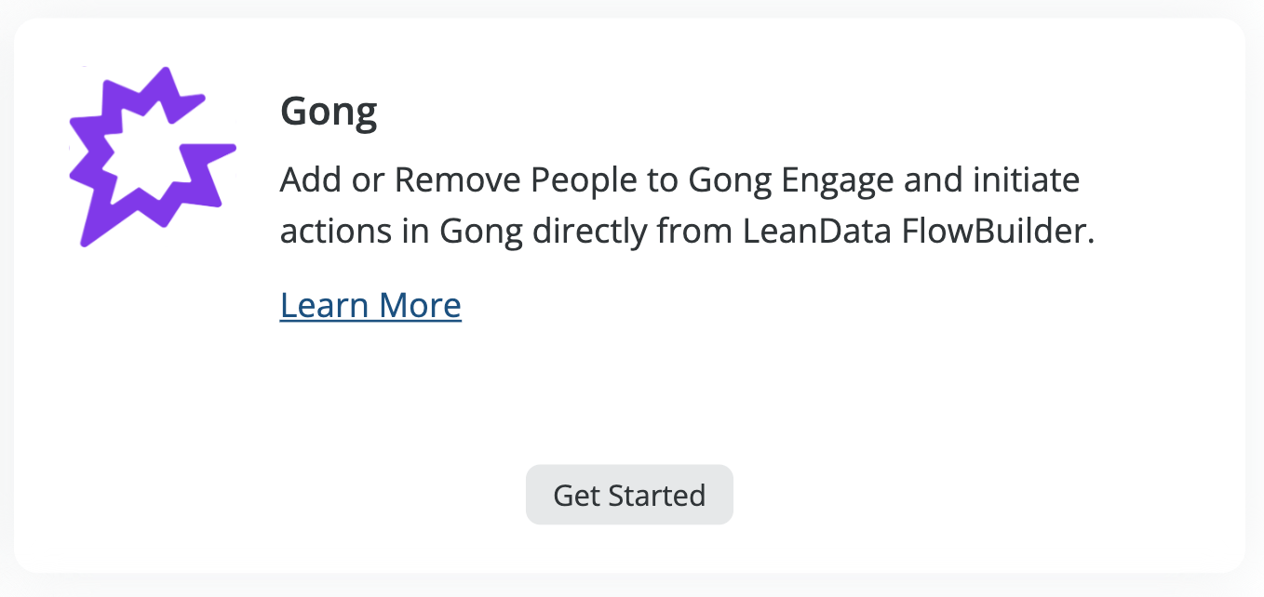Click the starburst icon beside the title

click(151, 156)
